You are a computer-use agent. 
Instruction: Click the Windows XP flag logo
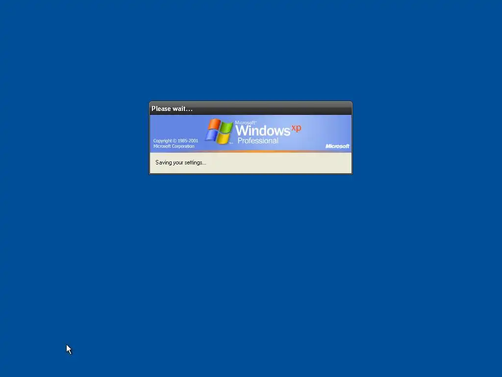[x=219, y=131]
